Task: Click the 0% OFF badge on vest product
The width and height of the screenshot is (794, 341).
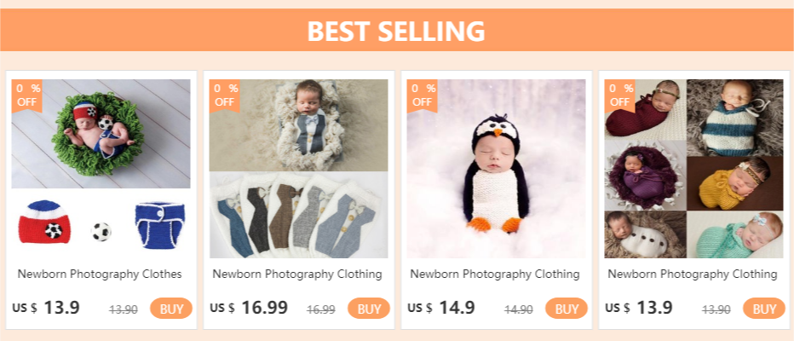Action: pos(225,95)
